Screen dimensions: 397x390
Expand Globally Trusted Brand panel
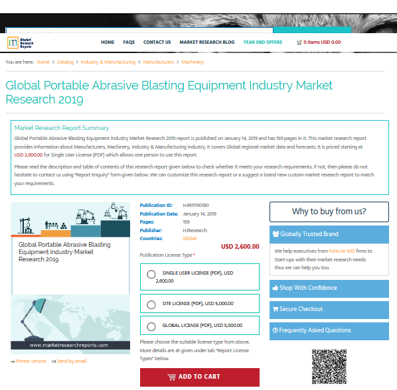tap(329, 234)
